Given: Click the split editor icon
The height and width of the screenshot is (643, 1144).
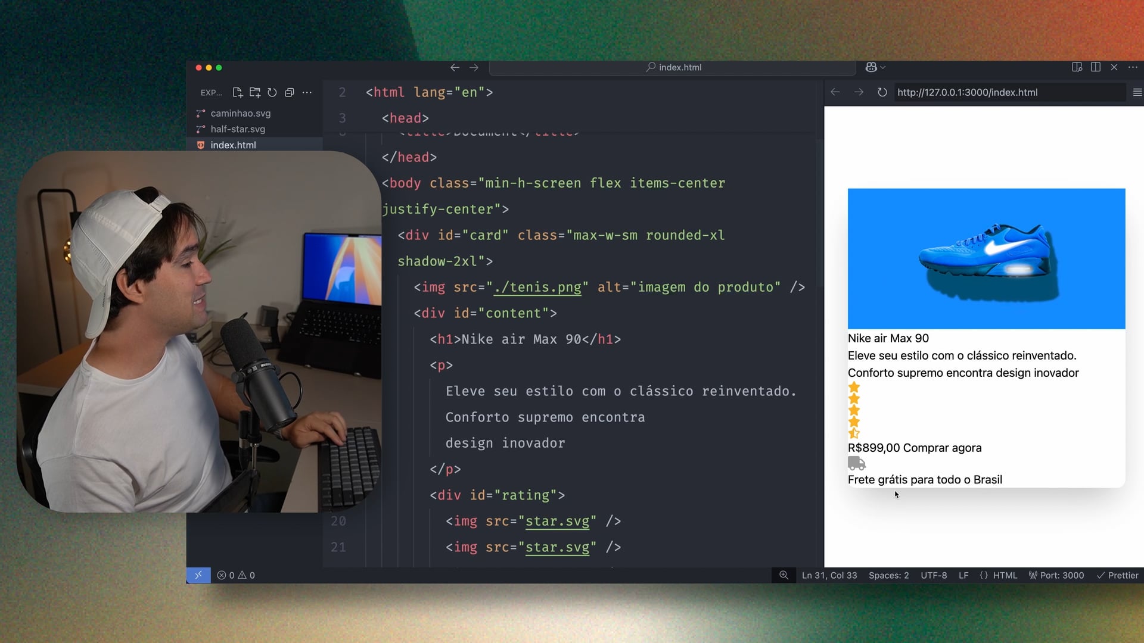Looking at the screenshot, I should (x=1095, y=67).
